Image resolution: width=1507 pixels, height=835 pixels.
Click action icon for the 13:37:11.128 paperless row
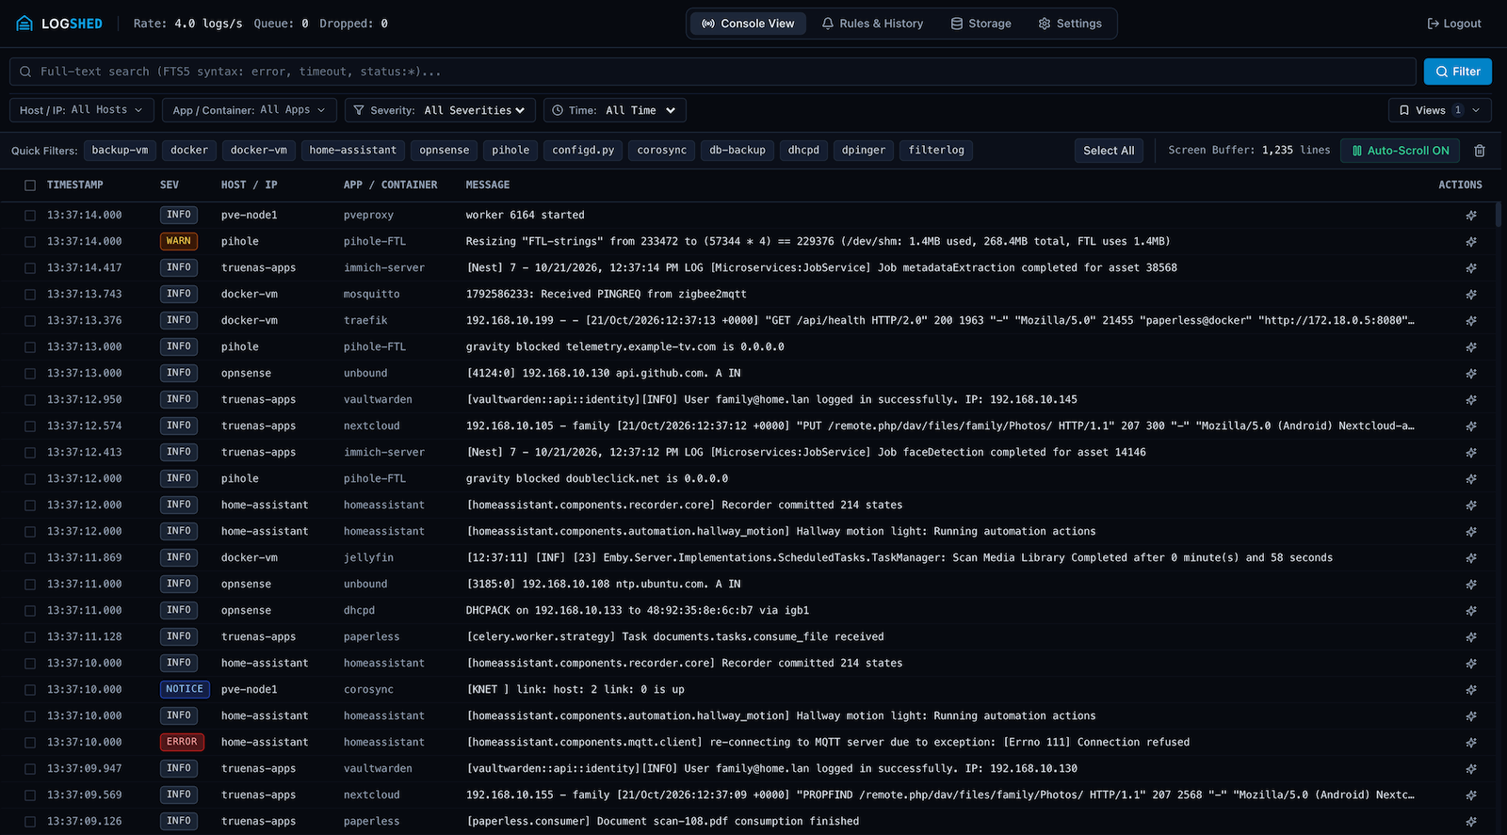(x=1471, y=637)
